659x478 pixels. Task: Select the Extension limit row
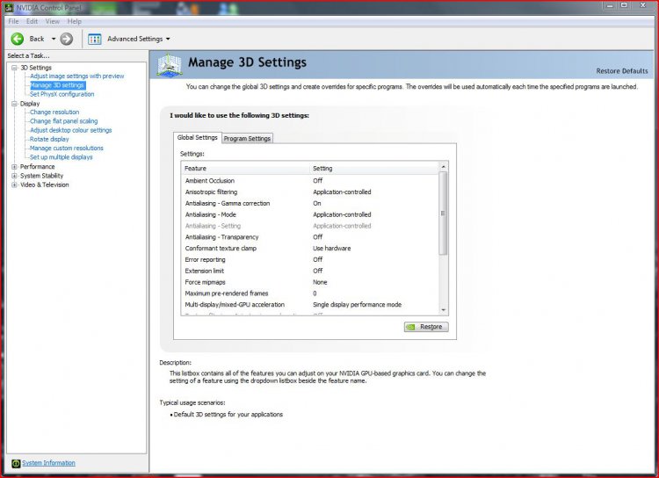[310, 272]
